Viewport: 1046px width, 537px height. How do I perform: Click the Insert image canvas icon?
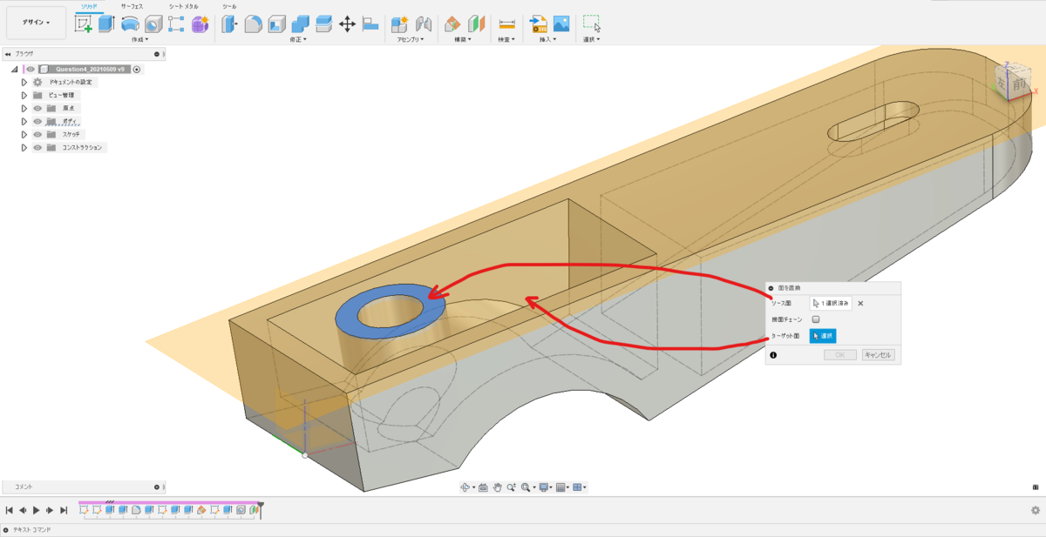tap(561, 24)
